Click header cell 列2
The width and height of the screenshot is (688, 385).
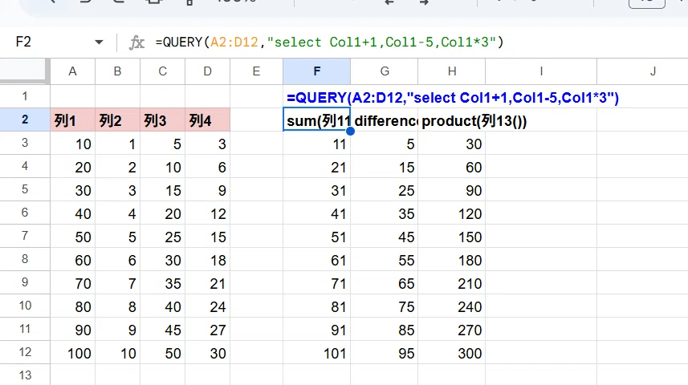(117, 120)
